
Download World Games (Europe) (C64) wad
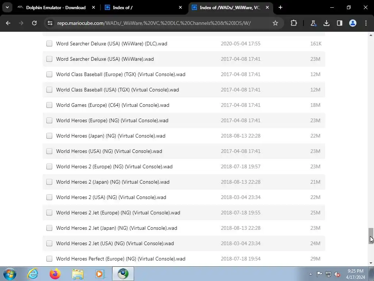coord(112,105)
